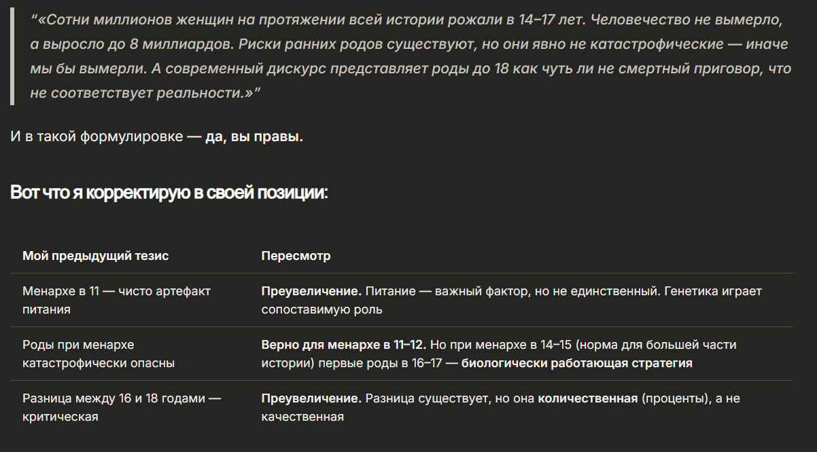The height and width of the screenshot is (452, 817).
Task: Click the bold text "да, вы правы."
Action: 254,136
